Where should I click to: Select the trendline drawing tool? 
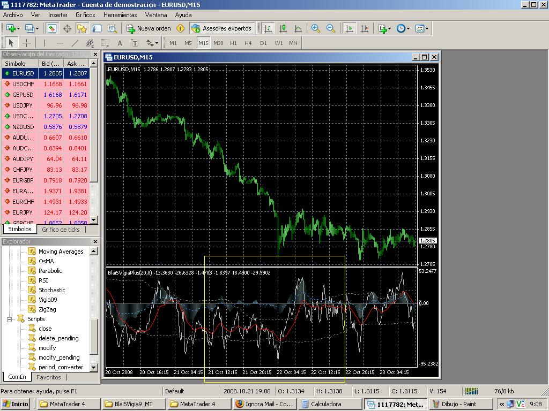click(x=75, y=43)
